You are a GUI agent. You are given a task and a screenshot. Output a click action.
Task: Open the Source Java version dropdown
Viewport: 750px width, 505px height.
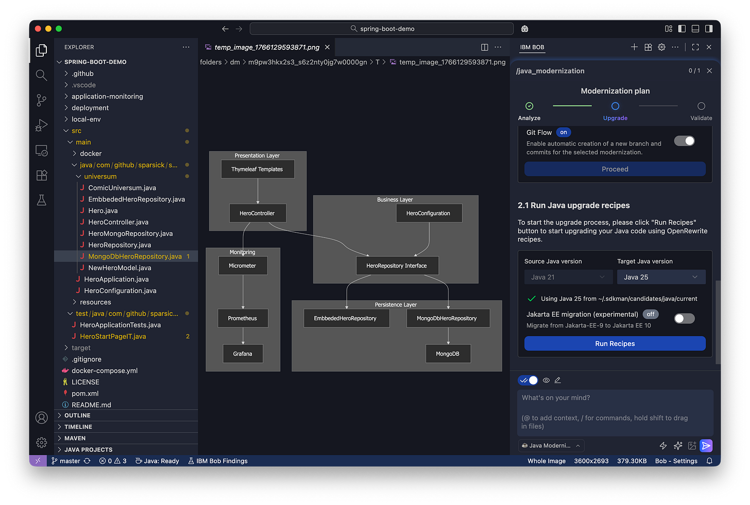pos(568,277)
